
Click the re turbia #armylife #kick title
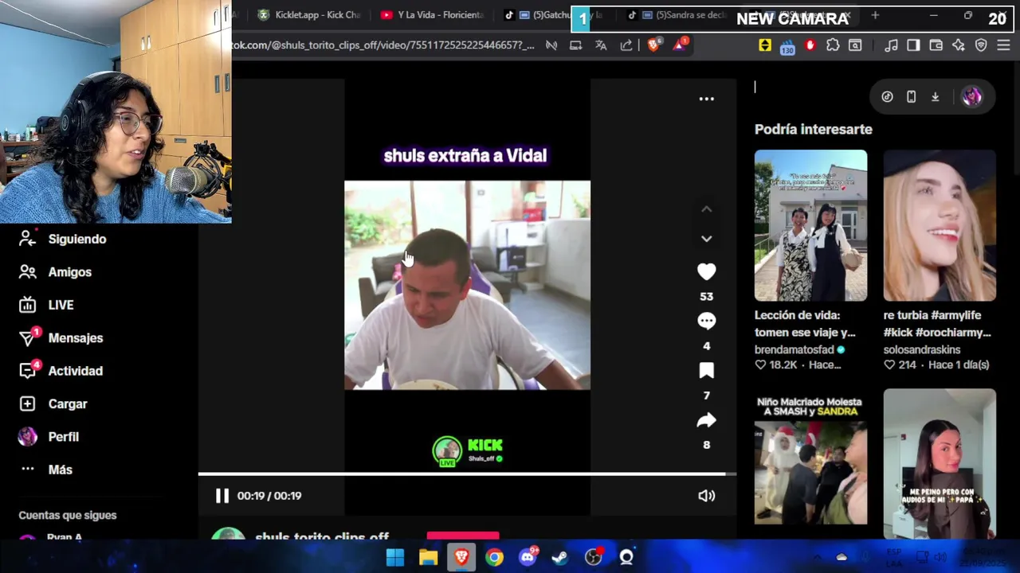(937, 324)
